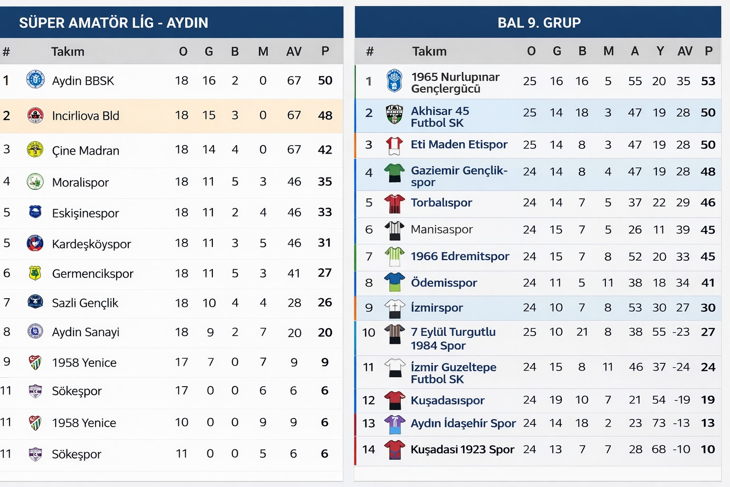Click the Incirliova Bld team crest
This screenshot has height=487, width=730.
[35, 115]
